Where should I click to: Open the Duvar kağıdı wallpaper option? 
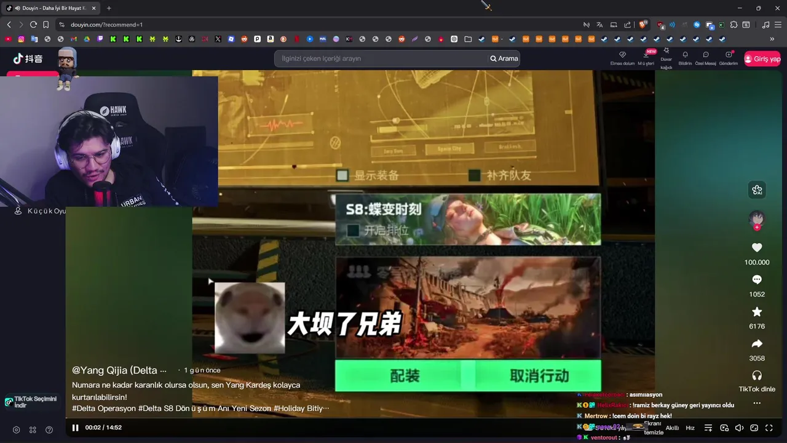[666, 59]
